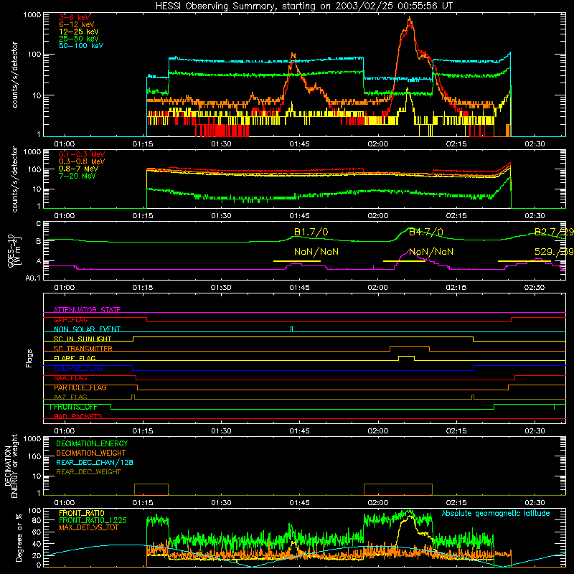Click the NON_SOLAR_EVENT spike near 01:43
The image size is (574, 574).
(292, 329)
